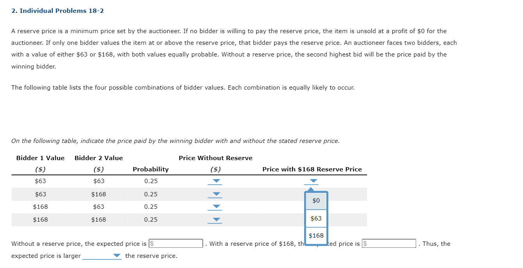
Task: Click the Probability column header
Action: (x=151, y=169)
